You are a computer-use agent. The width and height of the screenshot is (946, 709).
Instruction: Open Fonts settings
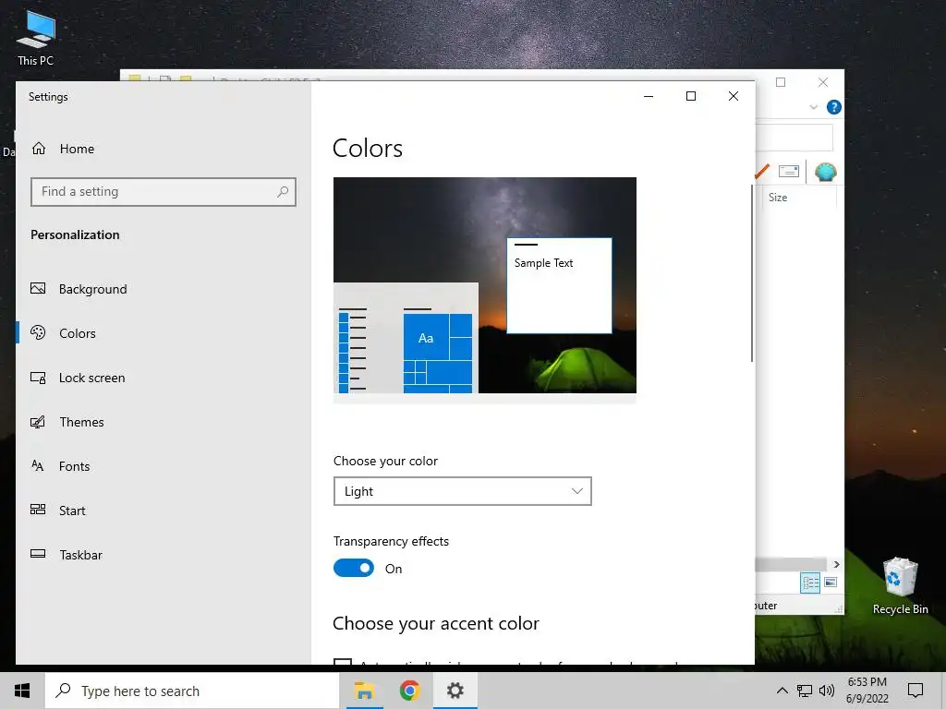coord(74,466)
